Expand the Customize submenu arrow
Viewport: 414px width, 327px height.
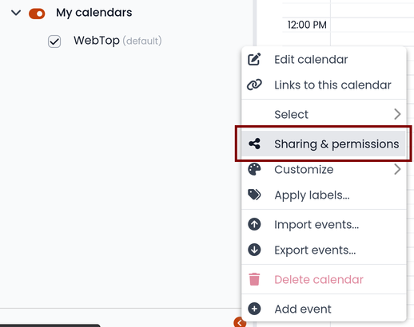point(397,169)
